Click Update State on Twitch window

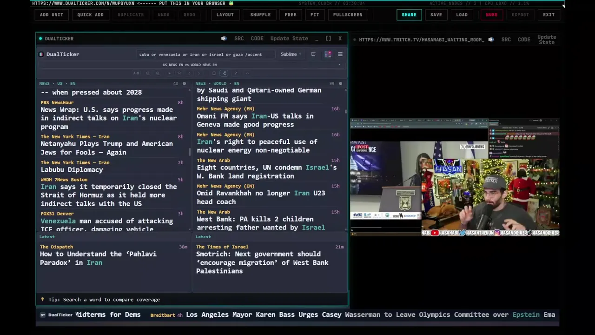tap(547, 40)
